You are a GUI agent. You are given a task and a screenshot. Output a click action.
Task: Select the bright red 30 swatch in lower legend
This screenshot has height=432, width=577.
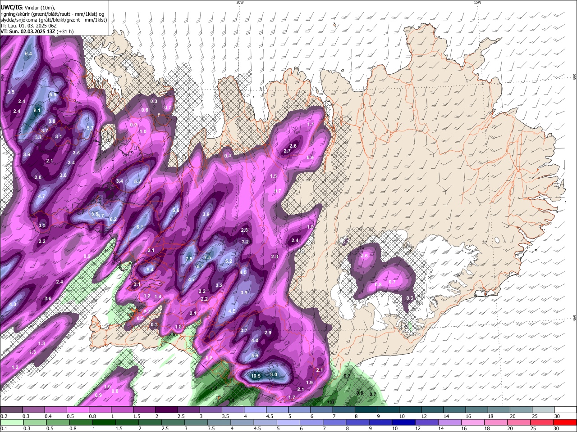(x=564, y=422)
